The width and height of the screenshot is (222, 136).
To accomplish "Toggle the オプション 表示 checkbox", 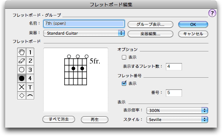I will pos(124,57).
